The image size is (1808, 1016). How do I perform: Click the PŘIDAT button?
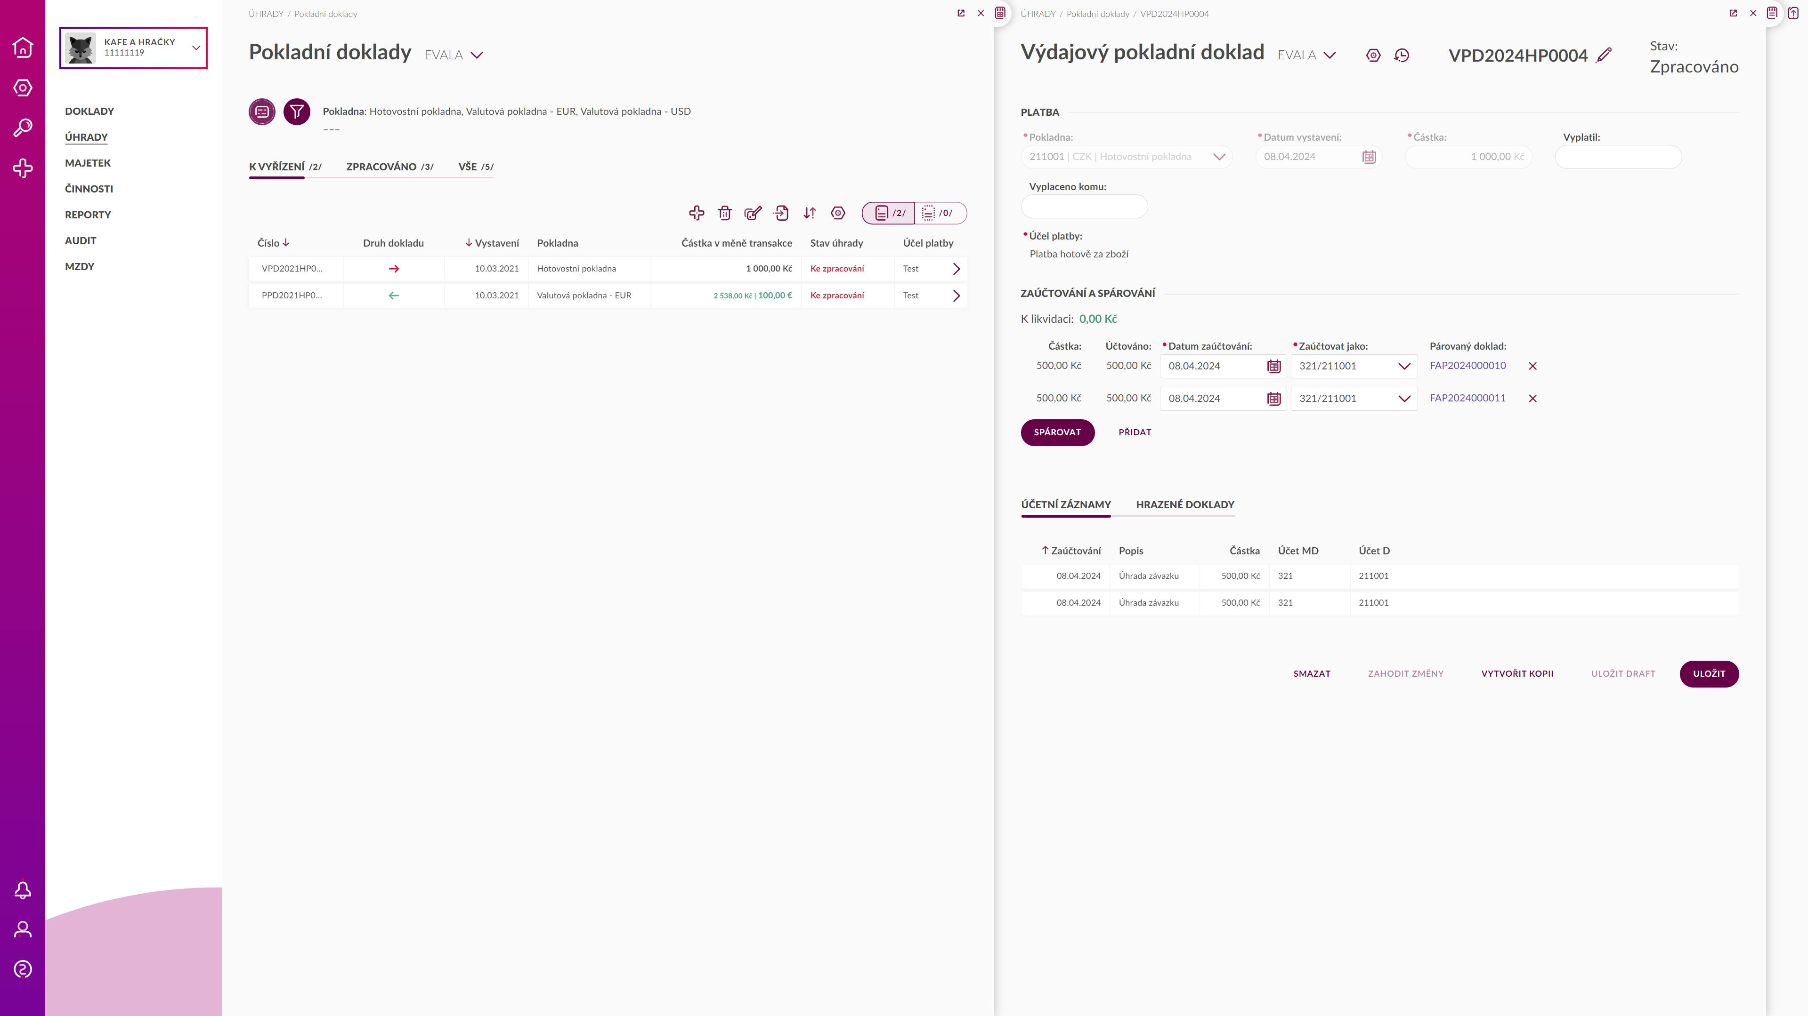pyautogui.click(x=1135, y=432)
